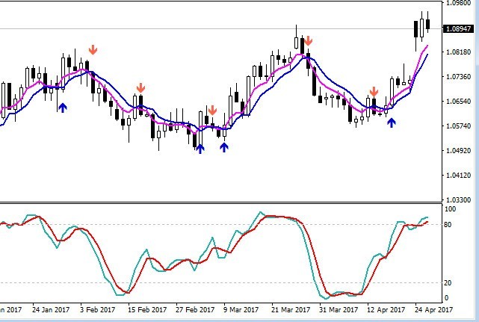Click the 12 Apr 2017 date label
Image resolution: width=479 pixels, height=322 pixels.
pos(386,310)
